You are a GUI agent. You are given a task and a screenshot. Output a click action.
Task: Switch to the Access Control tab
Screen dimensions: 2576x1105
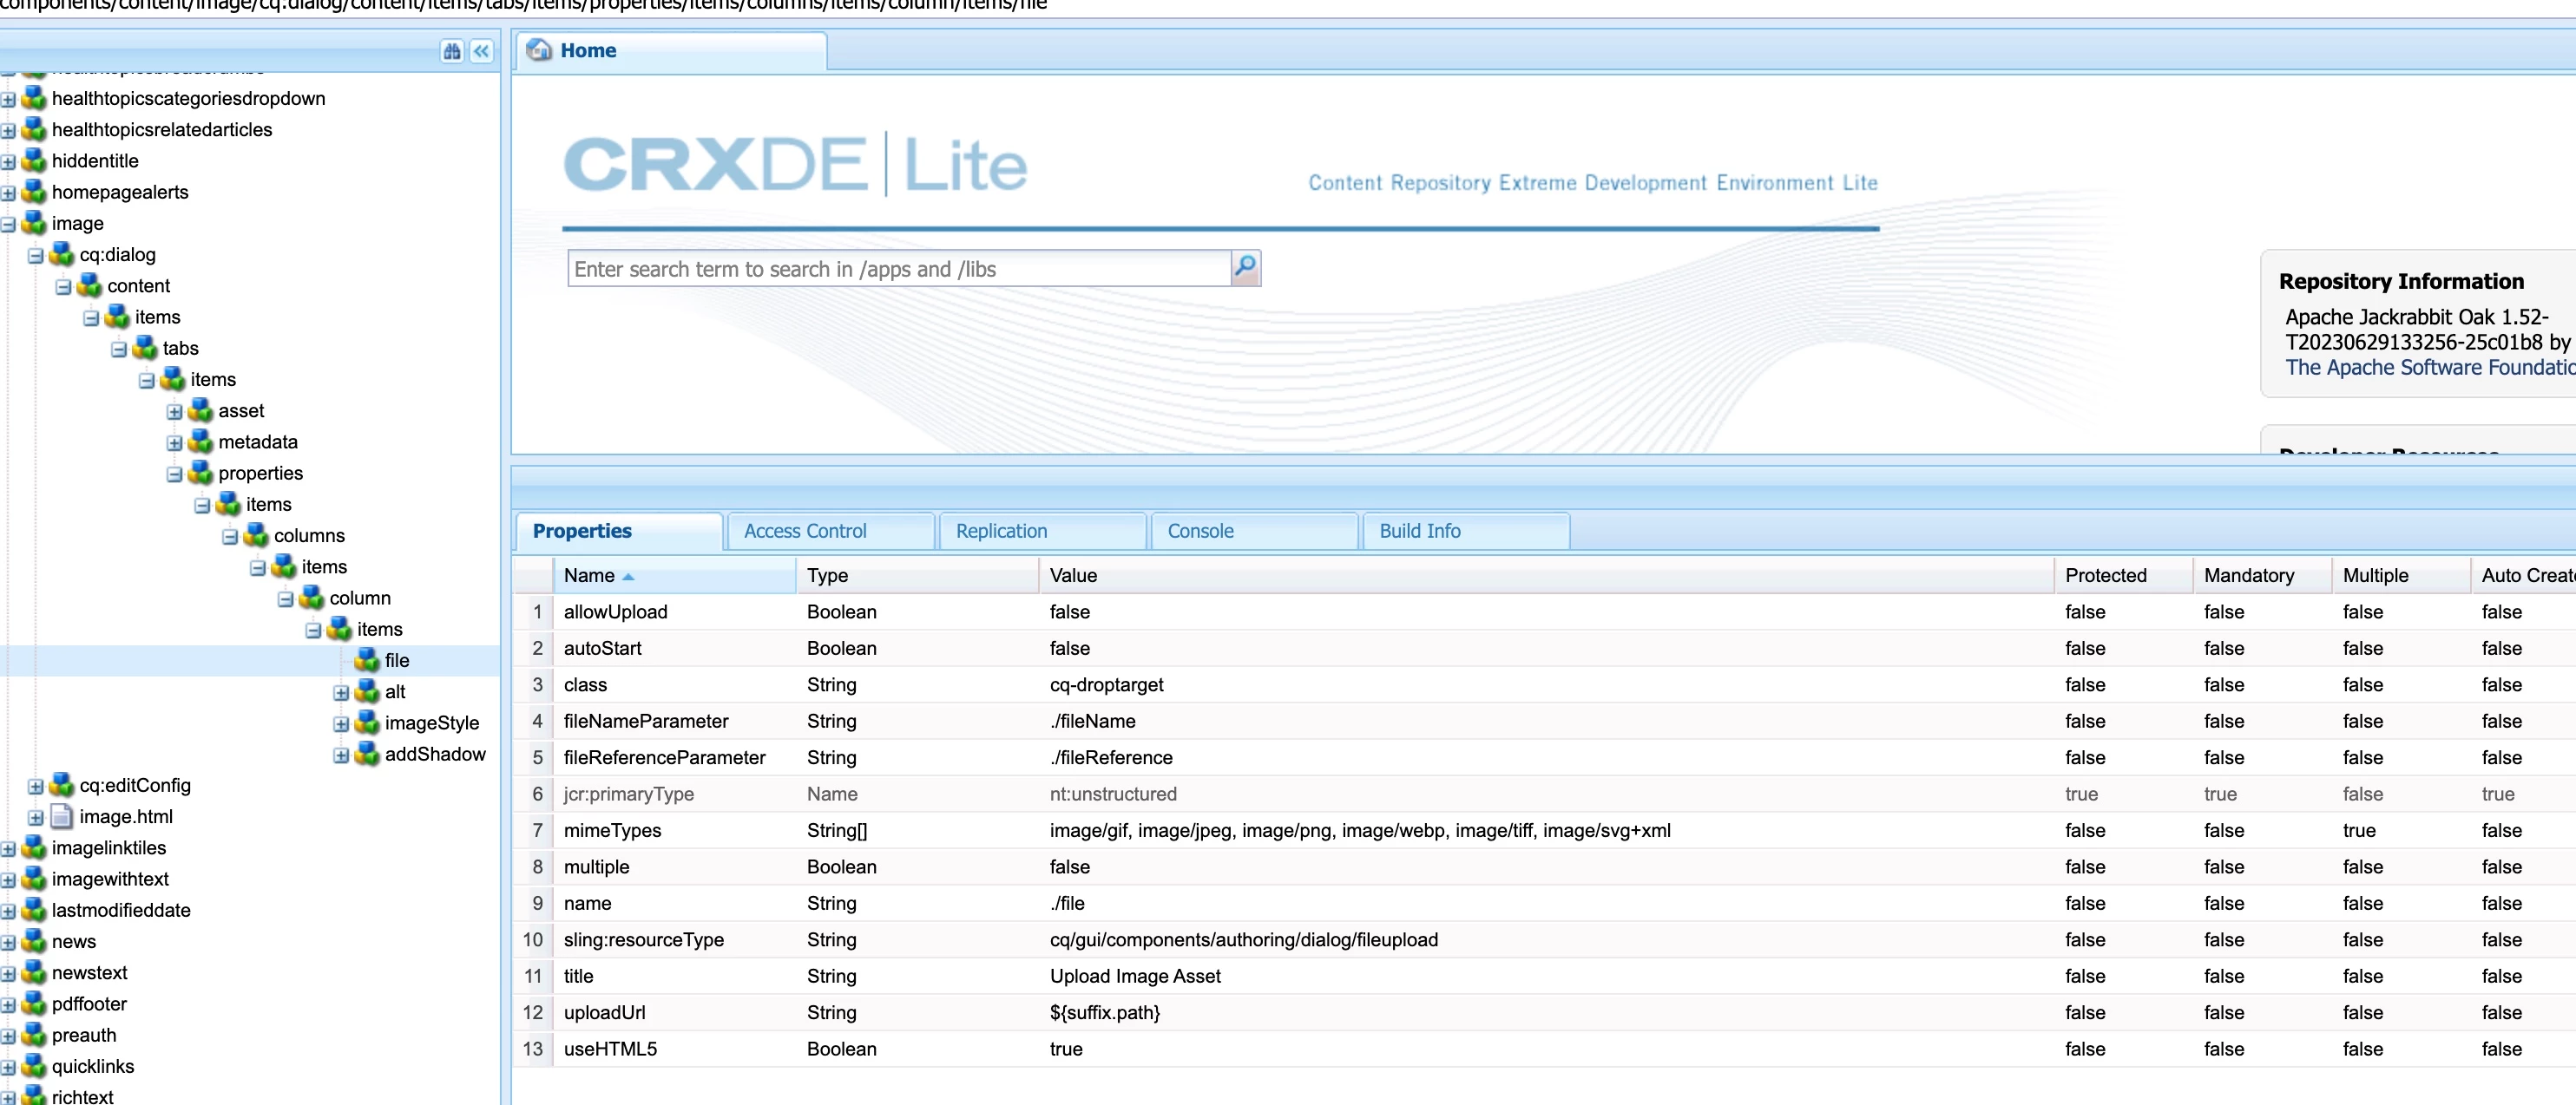click(x=805, y=532)
